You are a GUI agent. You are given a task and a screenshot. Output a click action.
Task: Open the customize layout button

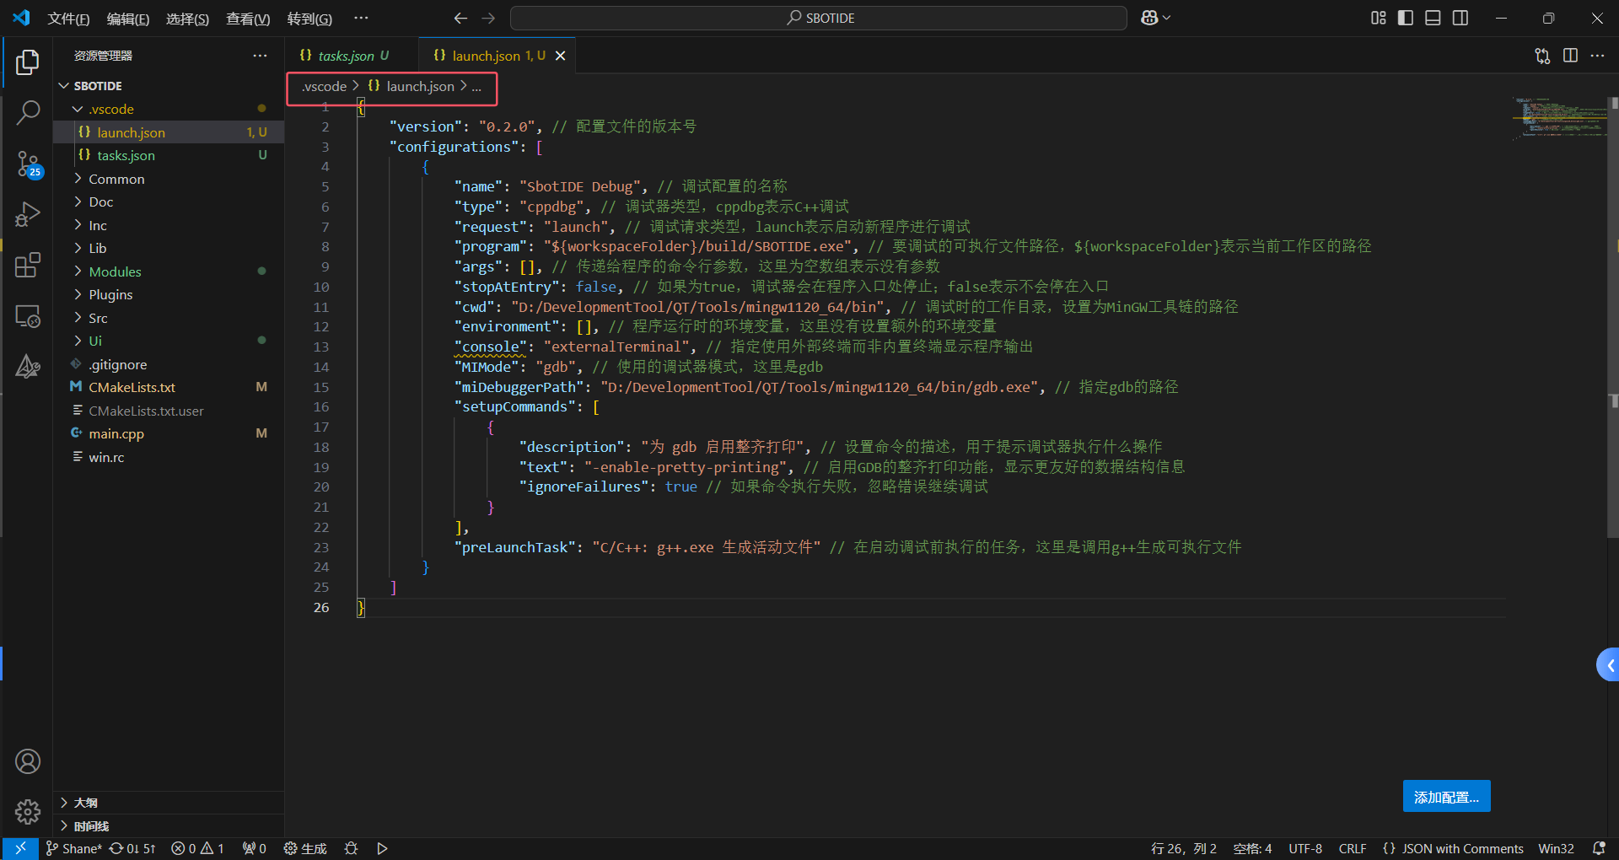pyautogui.click(x=1379, y=18)
